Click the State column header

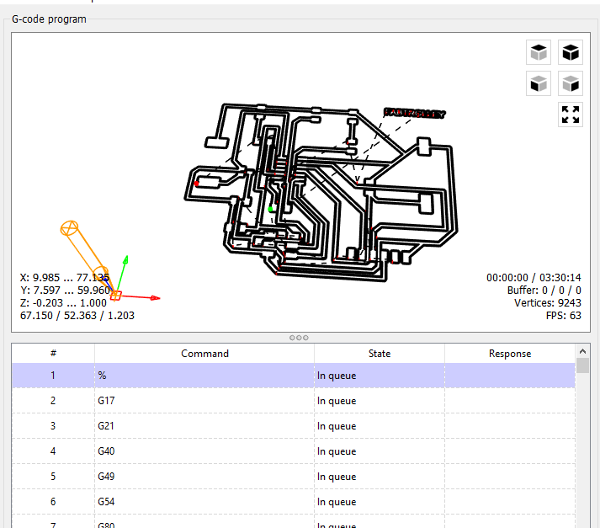(x=380, y=354)
